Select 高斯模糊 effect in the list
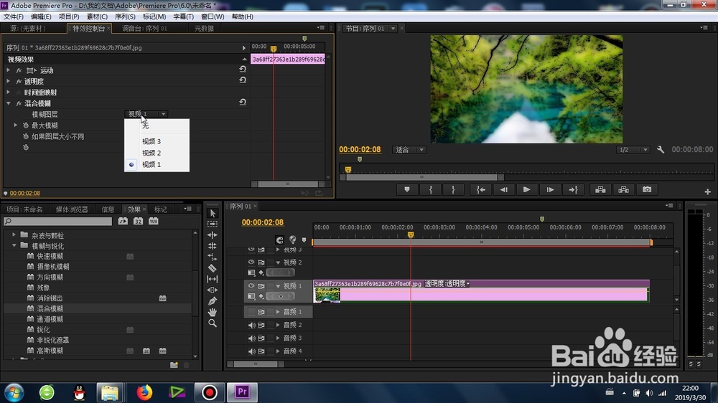718x403 pixels. coord(50,351)
